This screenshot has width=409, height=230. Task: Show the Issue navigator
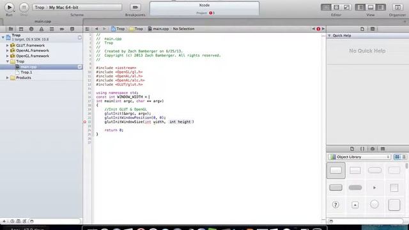(42, 29)
